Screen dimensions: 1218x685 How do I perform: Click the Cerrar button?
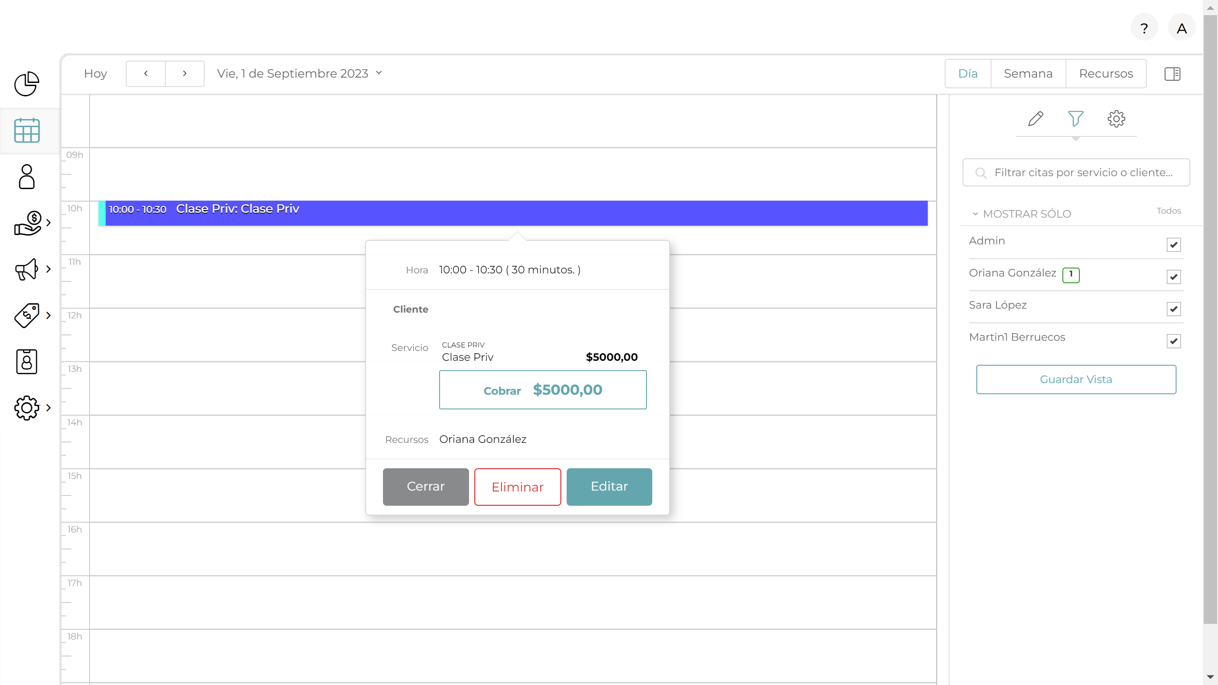click(426, 486)
